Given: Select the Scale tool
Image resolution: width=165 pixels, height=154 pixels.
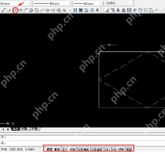Looking at the screenshot, I should (146, 10).
